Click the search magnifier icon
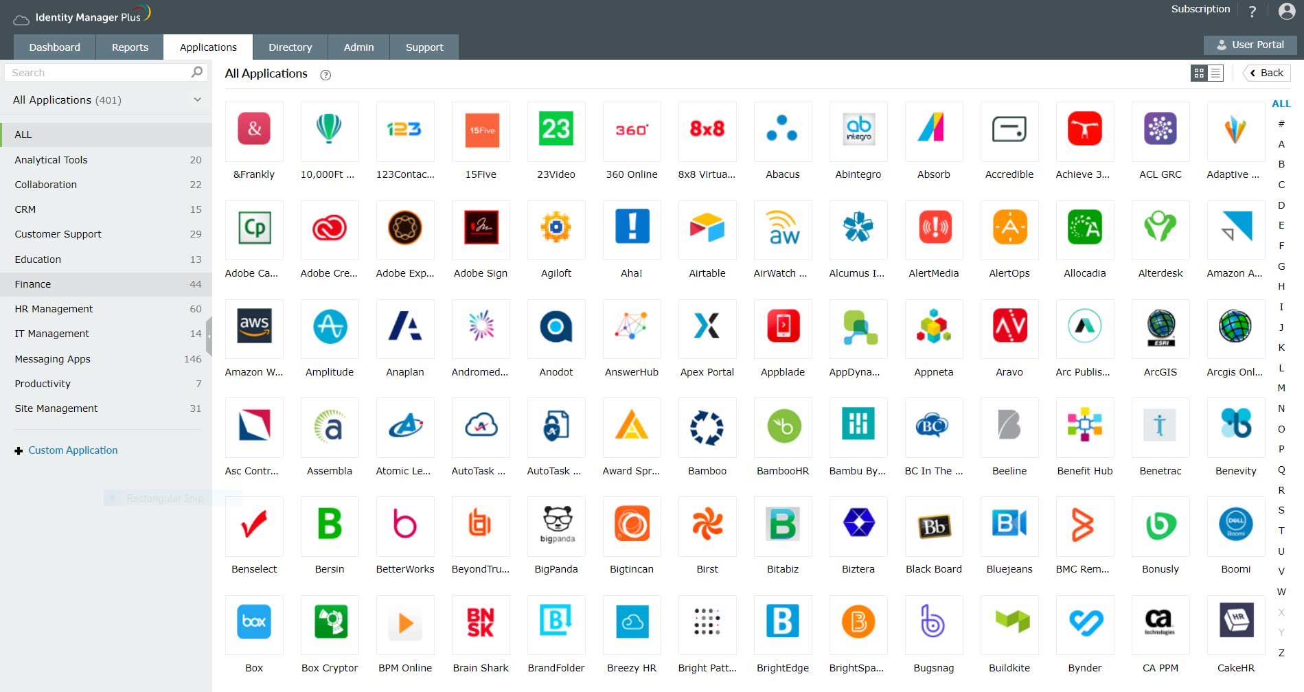 click(197, 72)
